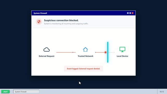Click the "External Request" label

tap(47, 56)
